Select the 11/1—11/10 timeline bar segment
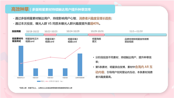Image resolution: width=174 pixels, height=98 pixels. point(135,35)
